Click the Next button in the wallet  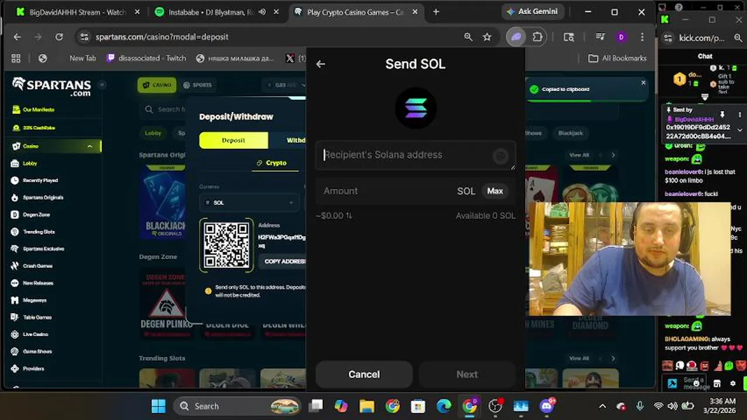pyautogui.click(x=467, y=374)
